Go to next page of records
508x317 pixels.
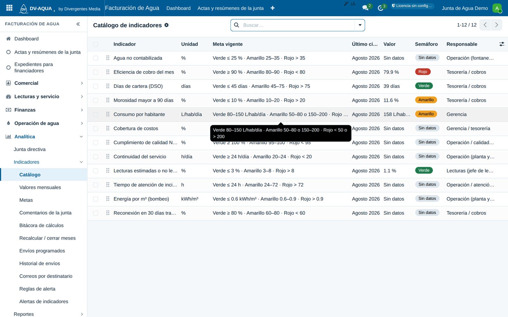click(x=497, y=25)
